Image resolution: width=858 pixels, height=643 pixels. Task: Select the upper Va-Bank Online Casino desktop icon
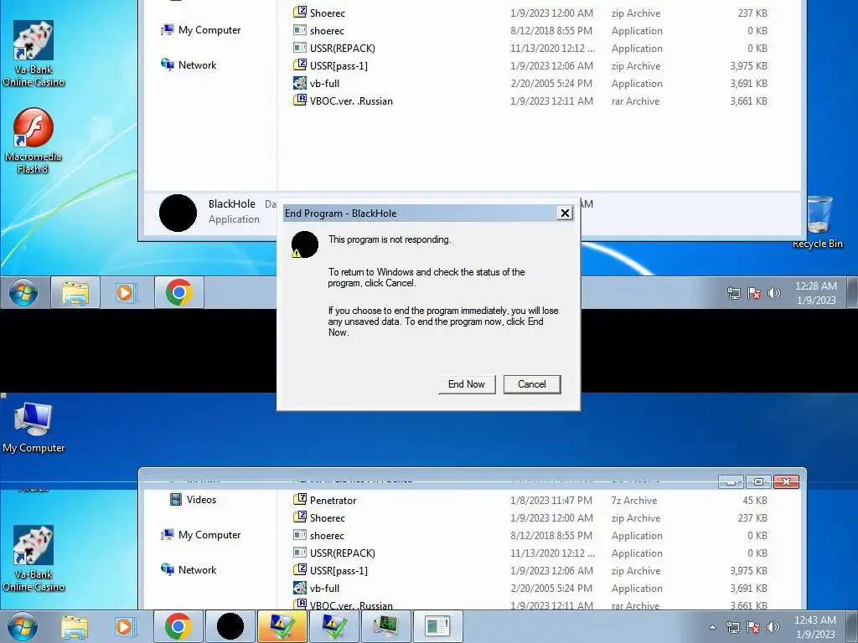(34, 54)
